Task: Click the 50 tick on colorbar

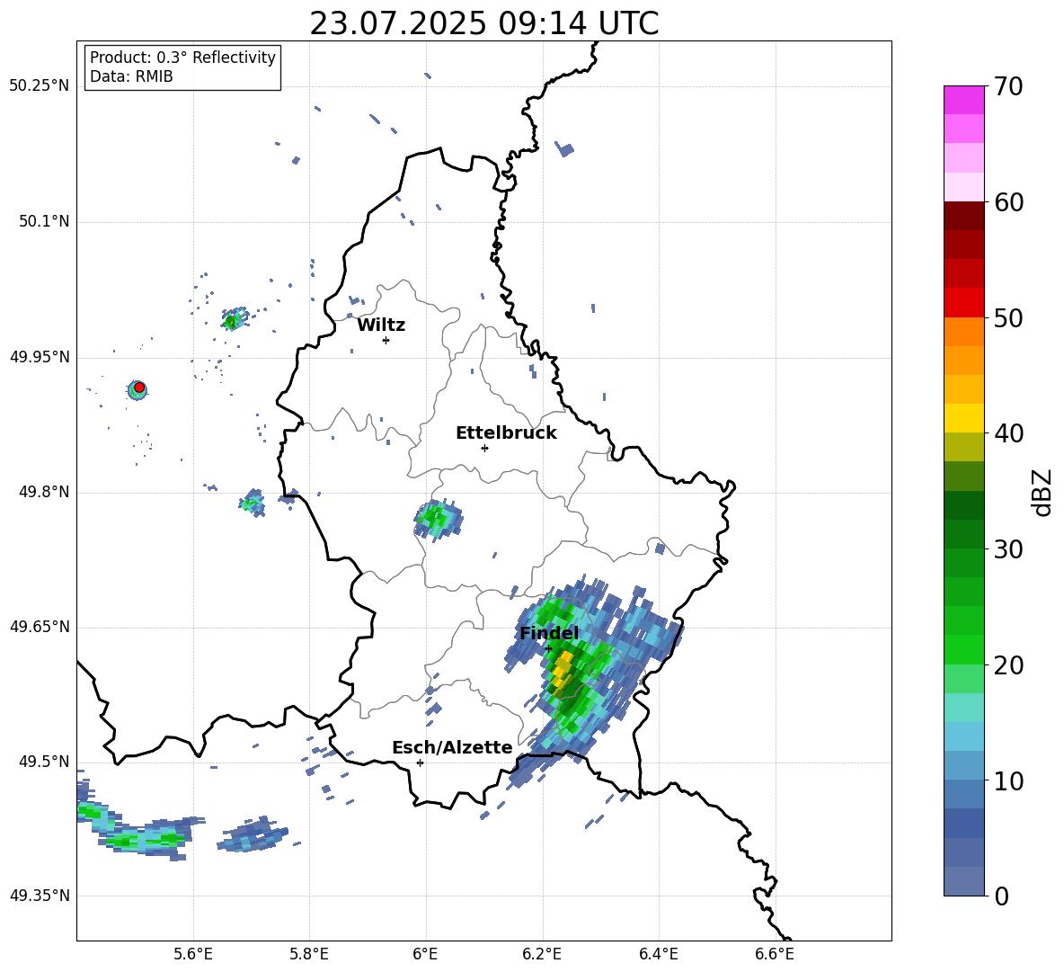Action: point(1008,318)
